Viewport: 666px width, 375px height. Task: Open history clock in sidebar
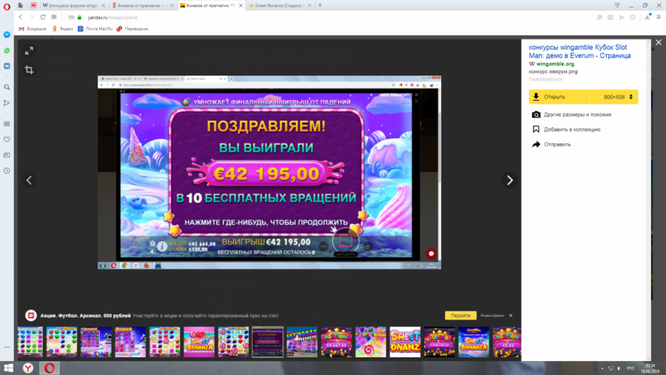(x=7, y=171)
